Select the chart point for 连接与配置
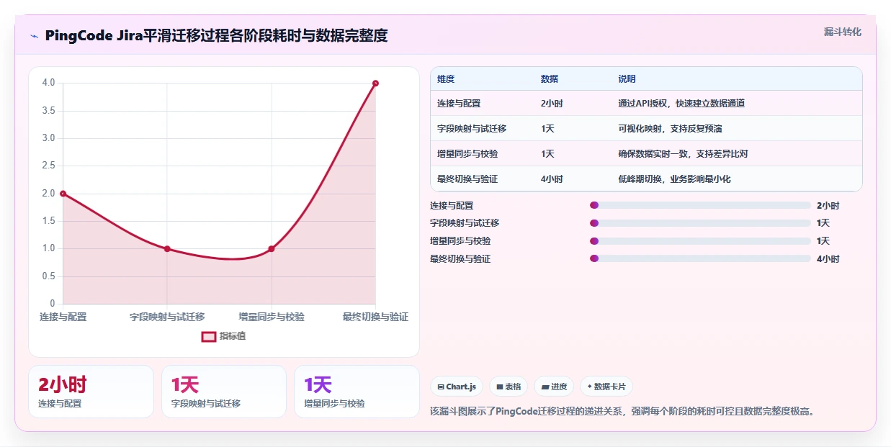The width and height of the screenshot is (891, 447). coord(63,194)
